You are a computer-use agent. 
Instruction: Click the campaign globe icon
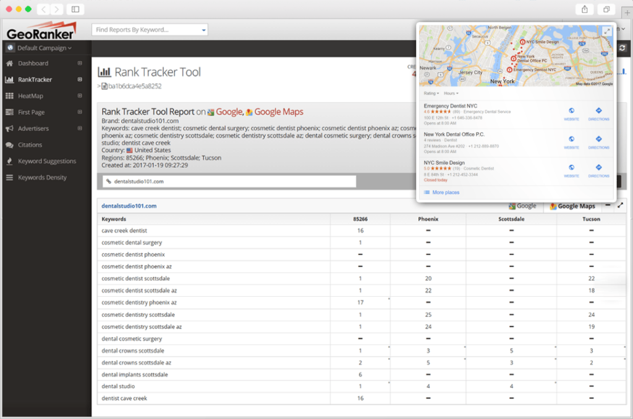pos(10,48)
